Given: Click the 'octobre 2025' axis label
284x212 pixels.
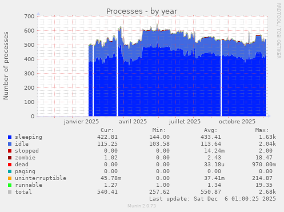Looking at the screenshot, I should (237, 122).
